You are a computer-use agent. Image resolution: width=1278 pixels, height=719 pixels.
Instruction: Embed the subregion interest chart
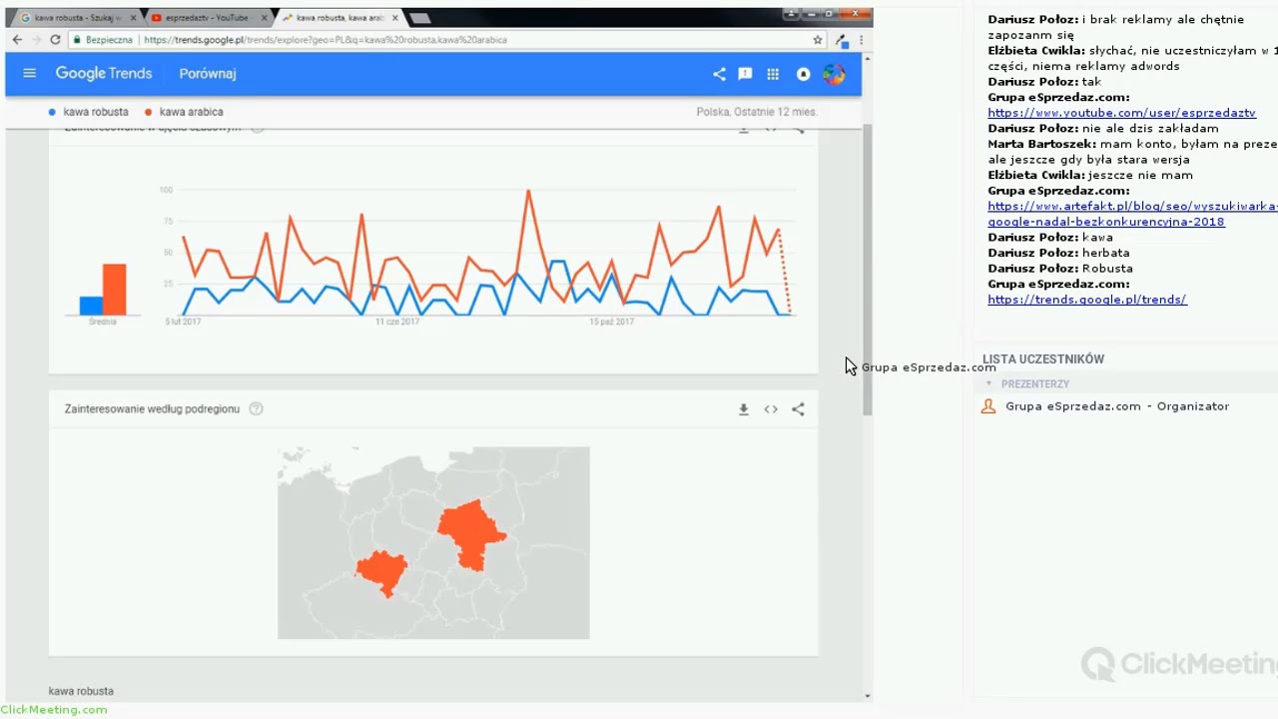pos(771,409)
